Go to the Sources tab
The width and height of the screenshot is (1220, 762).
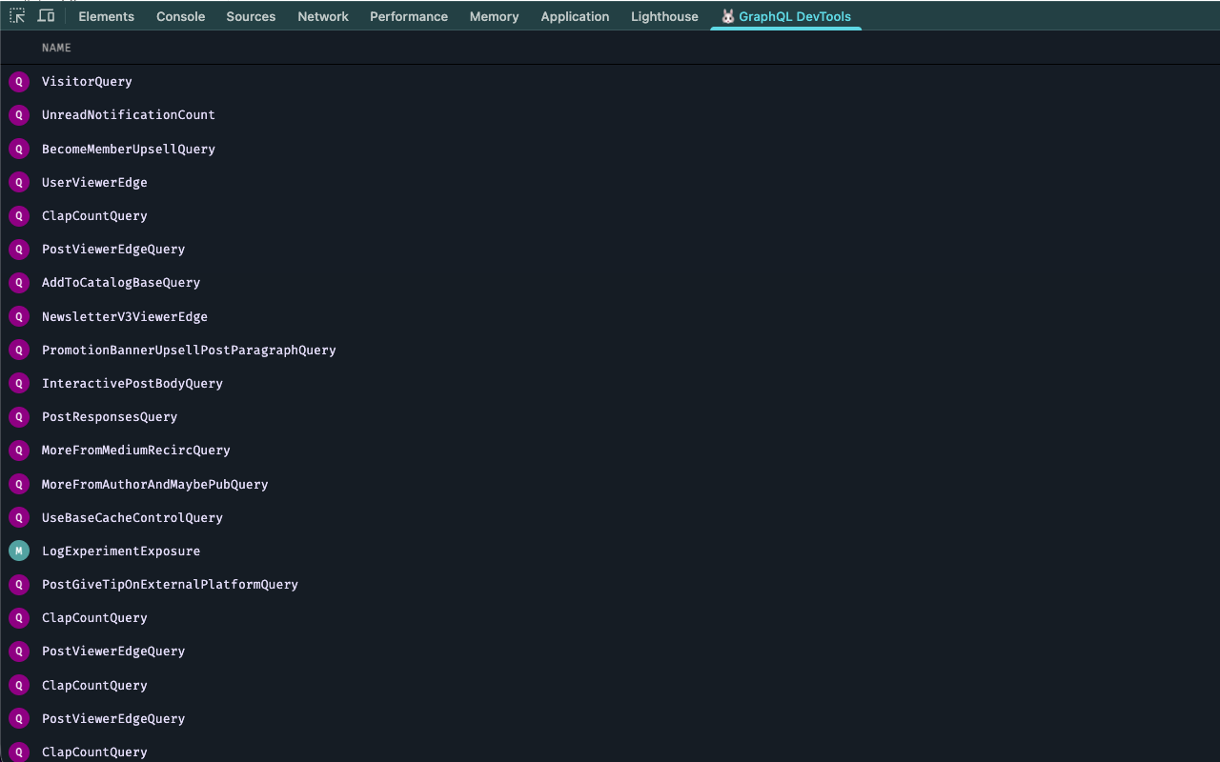point(252,16)
